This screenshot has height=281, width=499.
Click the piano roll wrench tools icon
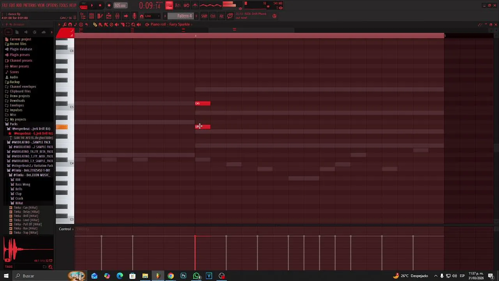coord(65,25)
